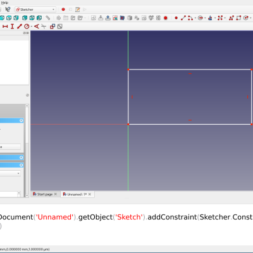Image resolution: width=253 pixels, height=253 pixels.
Task: Click the What's This help icon
Action: (x=8, y=9)
